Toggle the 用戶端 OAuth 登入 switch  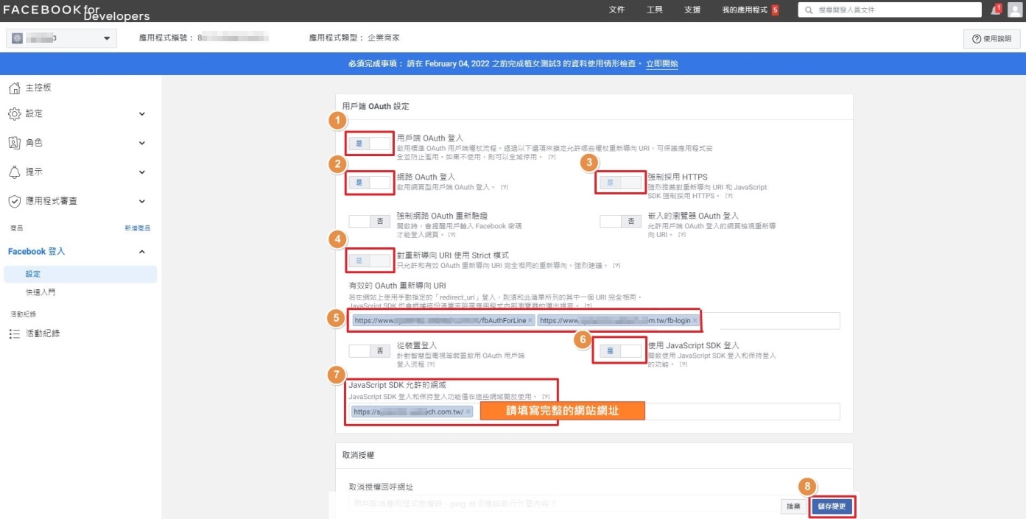click(x=370, y=144)
